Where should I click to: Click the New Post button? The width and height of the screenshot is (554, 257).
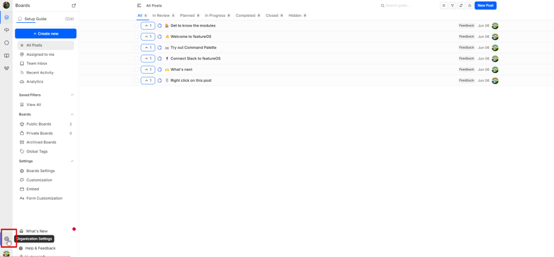pyautogui.click(x=485, y=5)
